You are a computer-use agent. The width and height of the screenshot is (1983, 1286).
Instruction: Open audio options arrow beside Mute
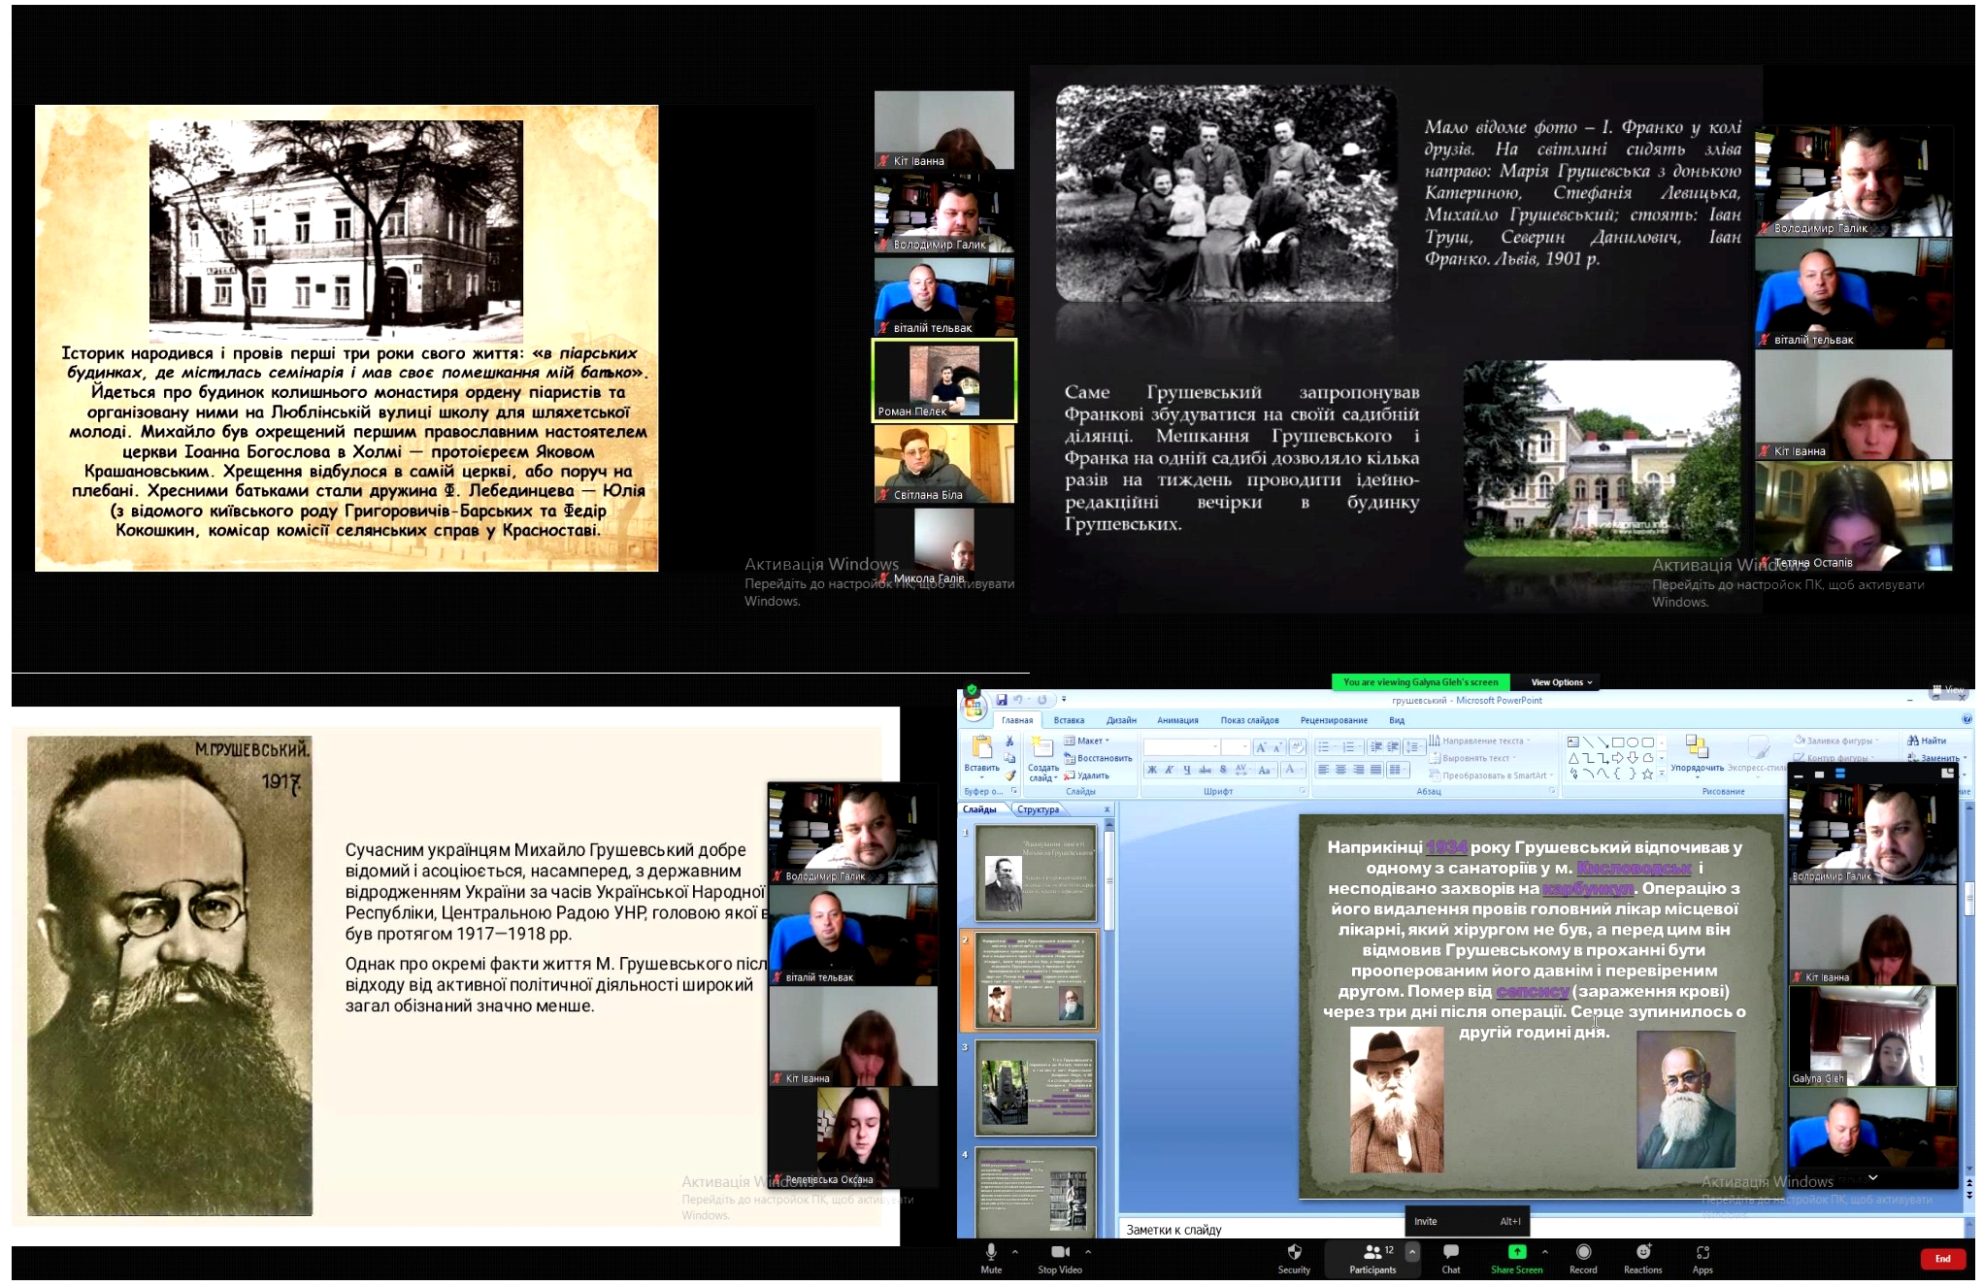click(x=1014, y=1252)
